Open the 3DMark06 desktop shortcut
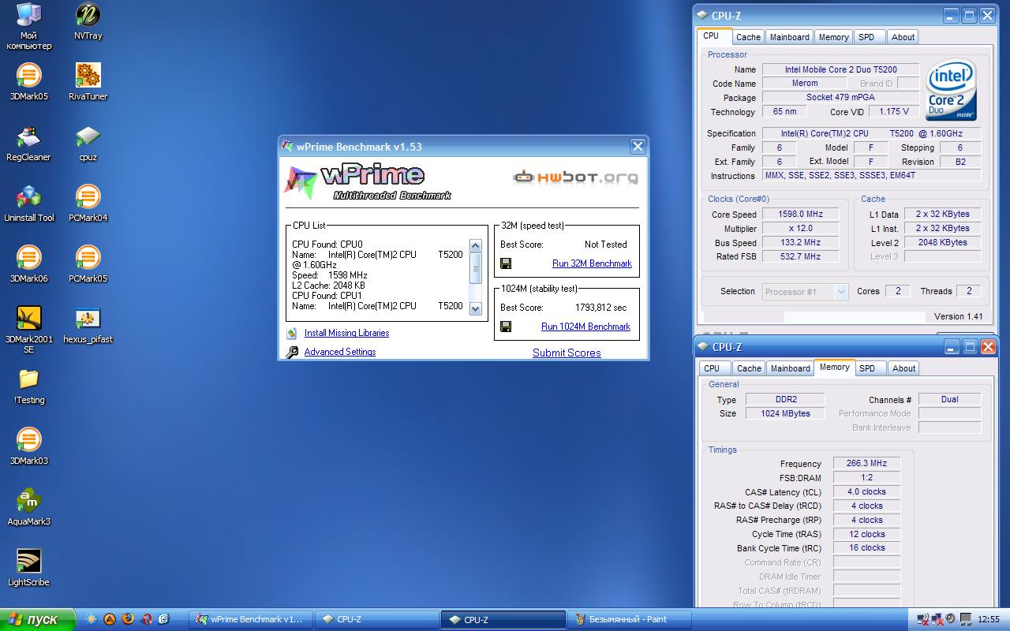The image size is (1010, 631). point(28,264)
